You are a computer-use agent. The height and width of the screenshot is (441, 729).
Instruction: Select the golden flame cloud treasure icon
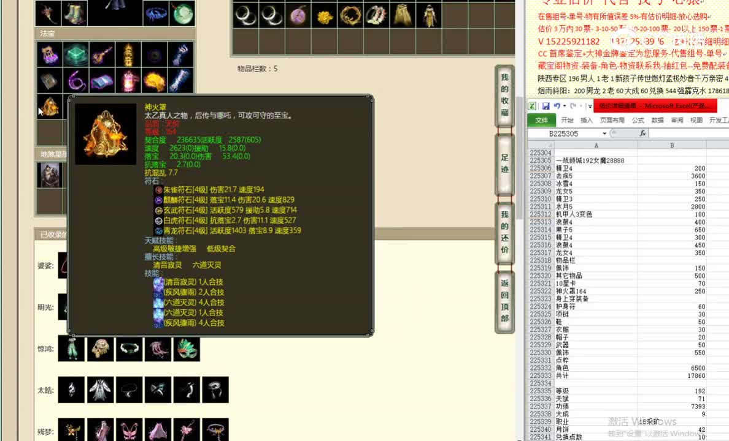pos(155,81)
